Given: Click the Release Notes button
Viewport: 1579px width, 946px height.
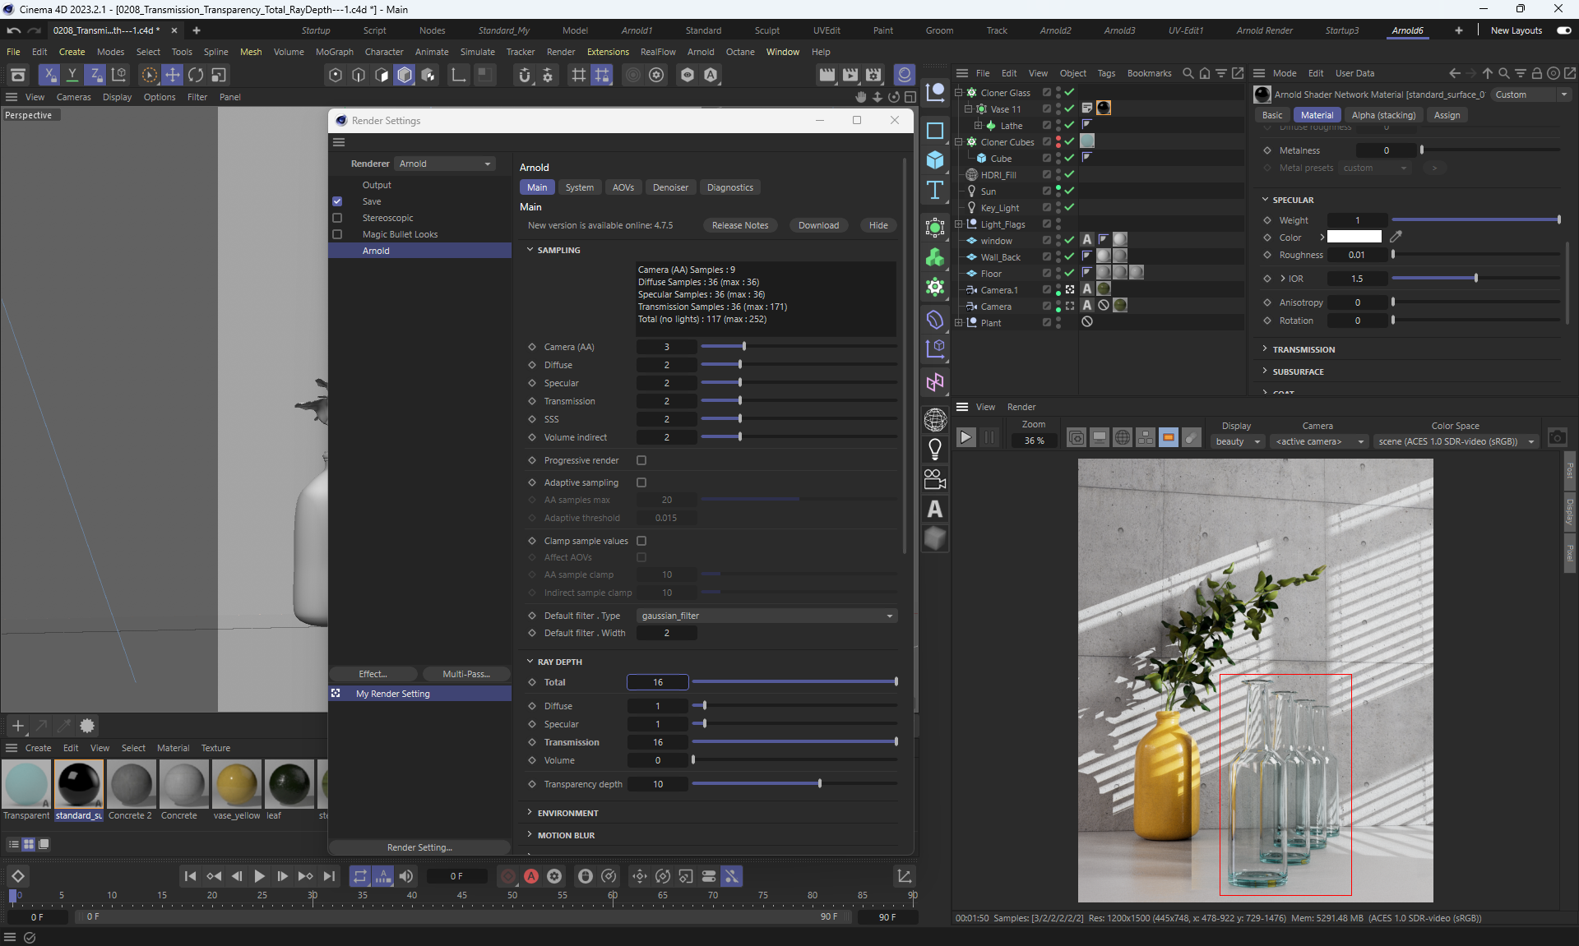Looking at the screenshot, I should [739, 225].
